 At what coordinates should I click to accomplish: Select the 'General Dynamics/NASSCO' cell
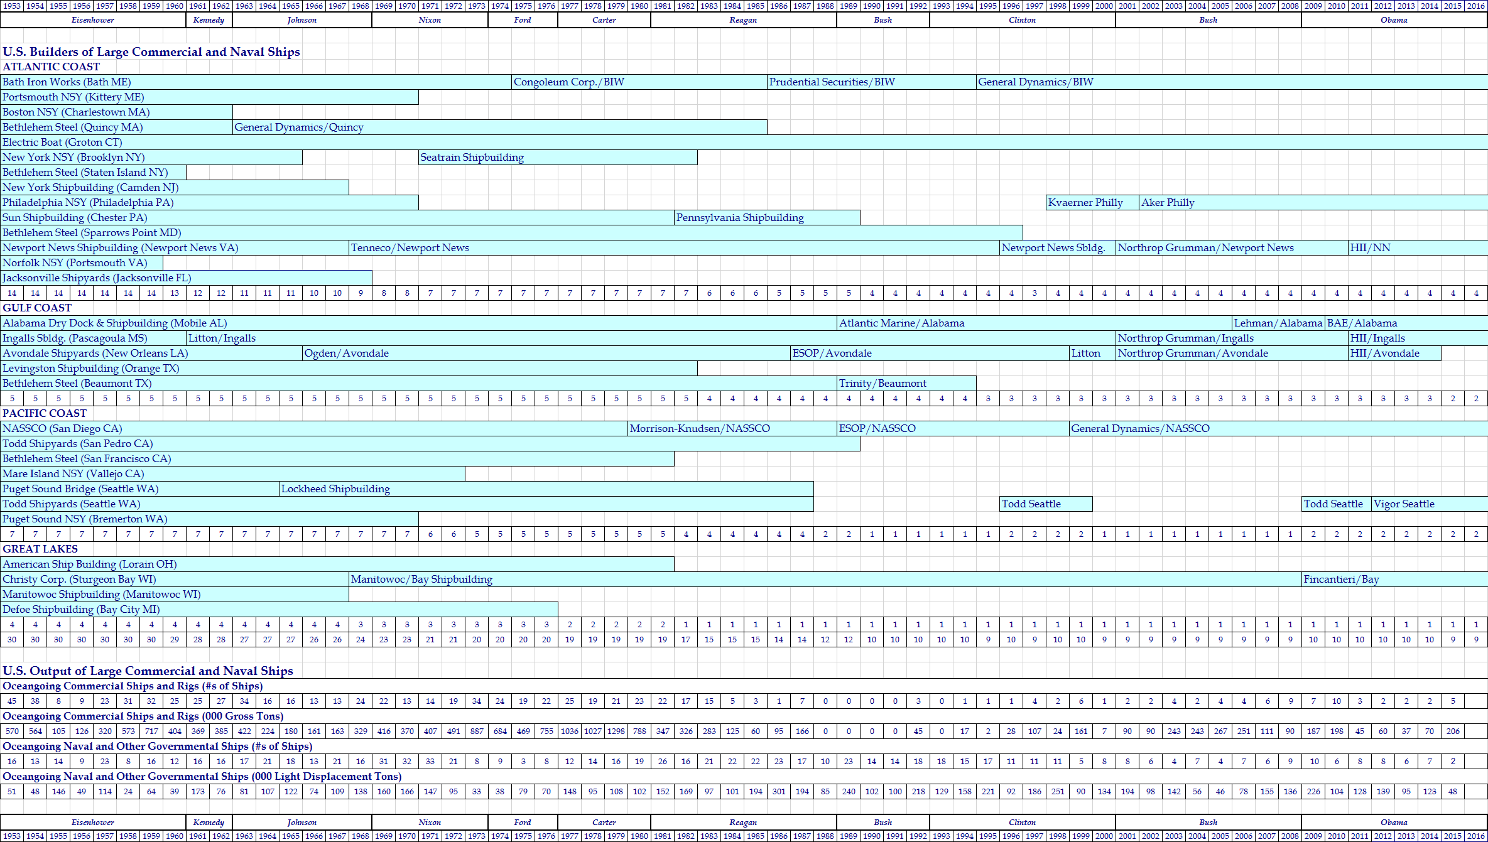(1278, 428)
